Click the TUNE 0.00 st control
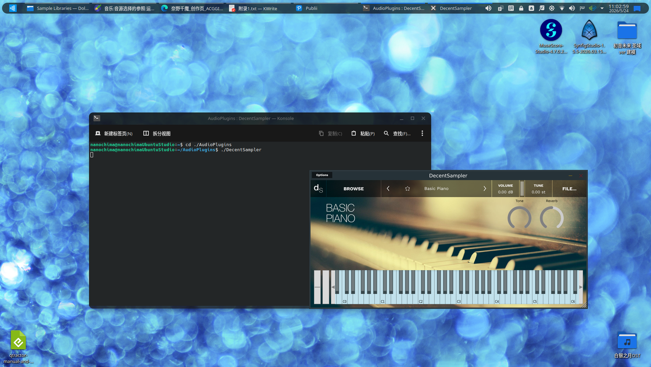651x367 pixels. pos(538,189)
